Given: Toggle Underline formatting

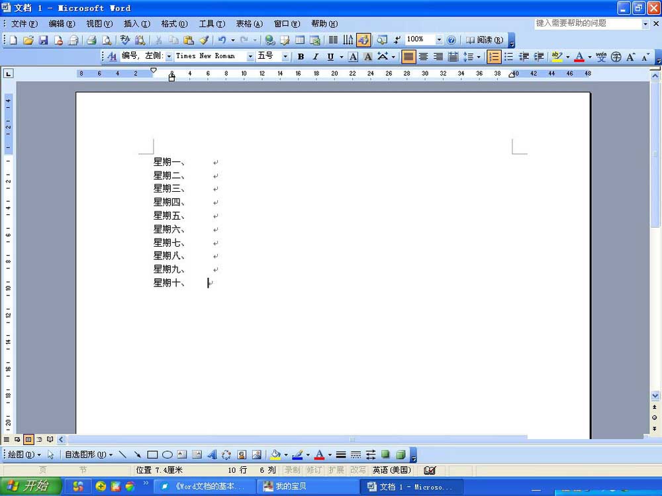Looking at the screenshot, I should pyautogui.click(x=330, y=56).
